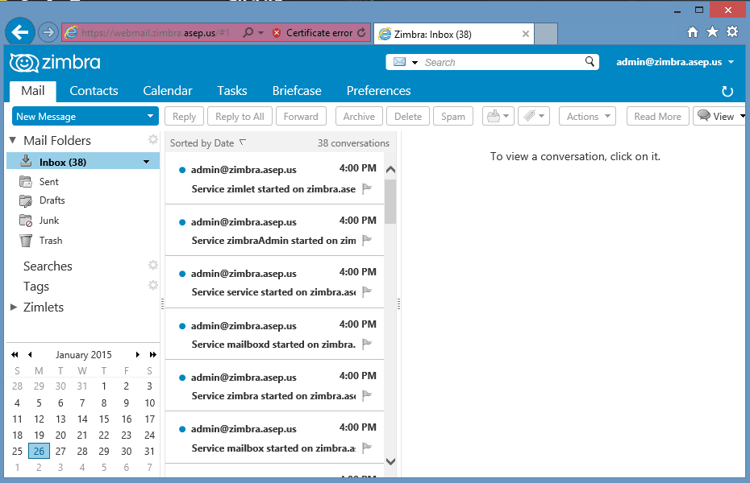The image size is (750, 483).
Task: Click the browser forward arrow button
Action: [48, 32]
